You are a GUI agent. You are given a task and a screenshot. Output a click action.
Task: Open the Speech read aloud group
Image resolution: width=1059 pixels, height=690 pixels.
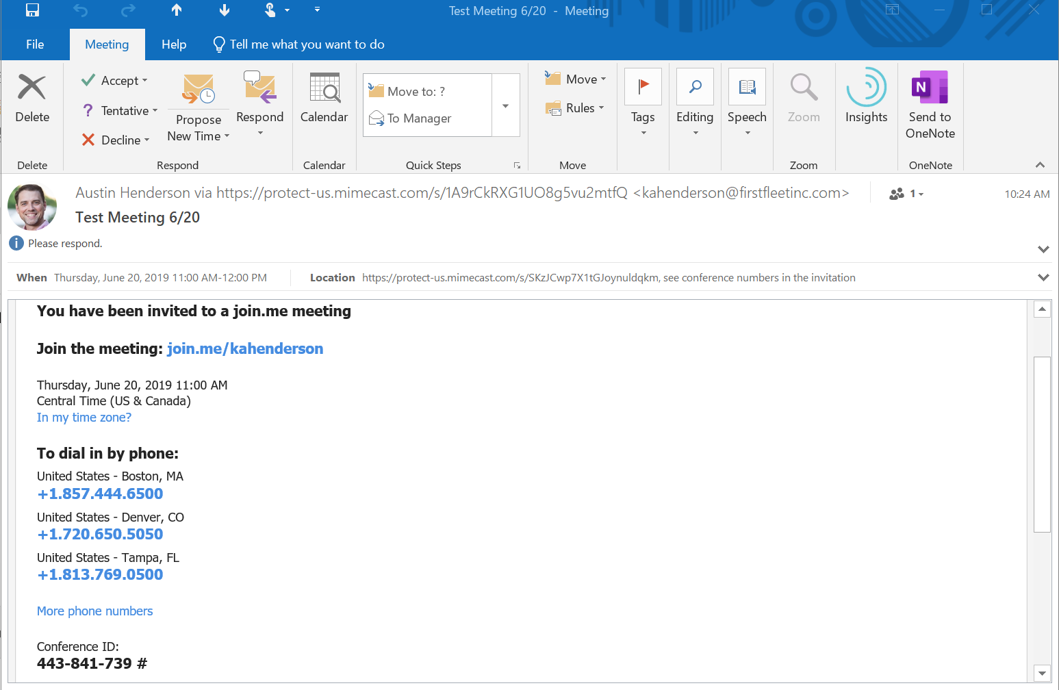pyautogui.click(x=747, y=101)
